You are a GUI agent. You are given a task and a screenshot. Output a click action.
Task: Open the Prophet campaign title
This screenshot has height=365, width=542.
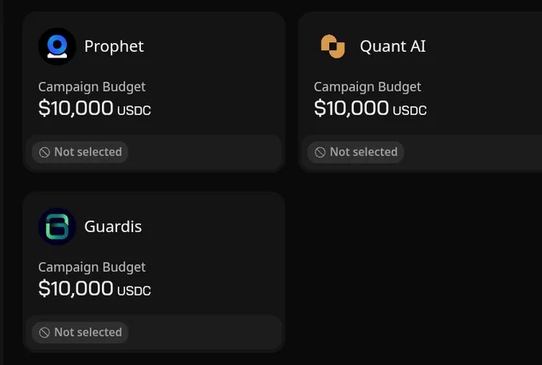click(114, 46)
